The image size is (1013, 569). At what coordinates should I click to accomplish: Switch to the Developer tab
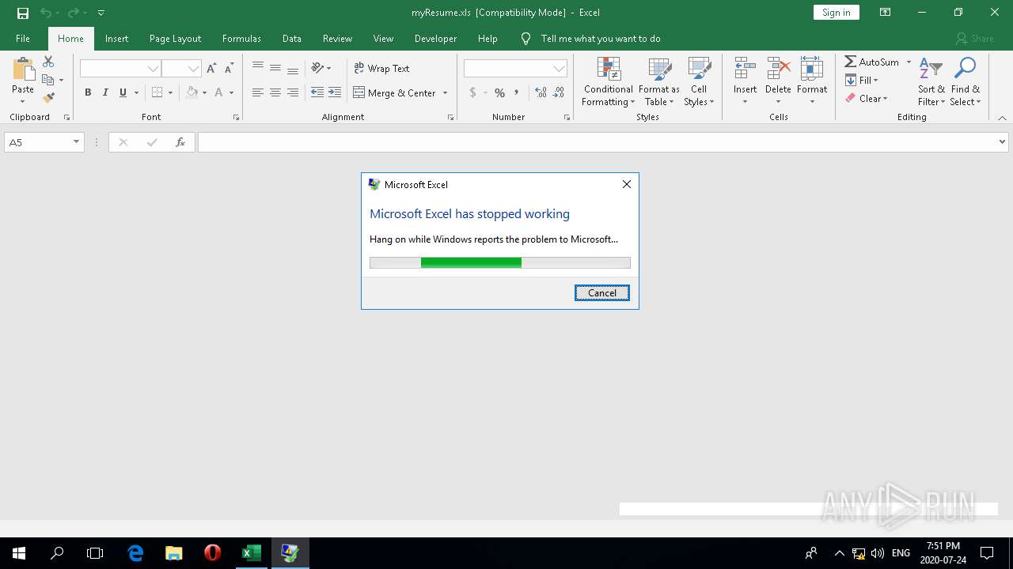[x=435, y=38]
